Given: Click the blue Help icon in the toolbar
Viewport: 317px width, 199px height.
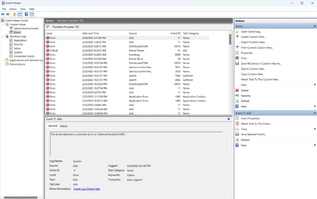Looking at the screenshot, I should tap(26, 14).
